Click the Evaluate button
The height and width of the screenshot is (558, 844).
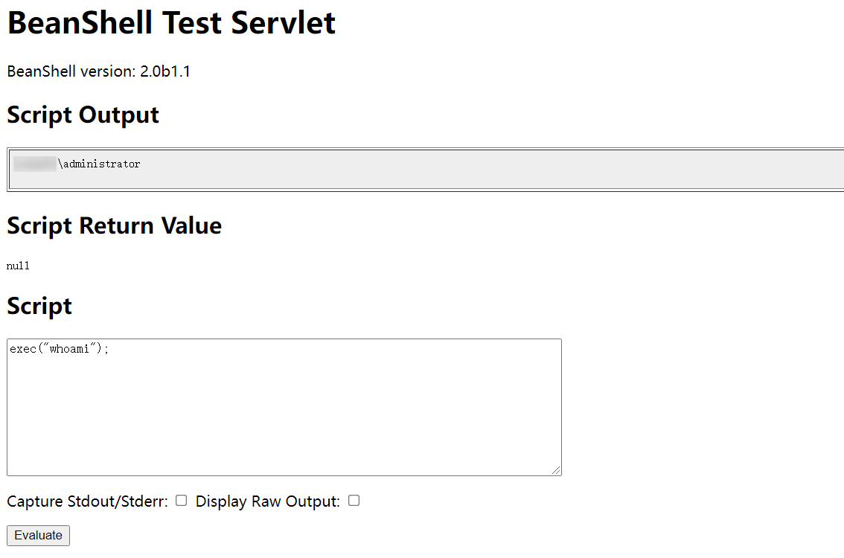pos(38,536)
